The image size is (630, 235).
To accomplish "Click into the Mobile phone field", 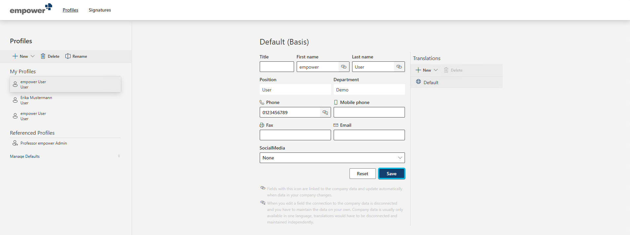I will click(369, 112).
